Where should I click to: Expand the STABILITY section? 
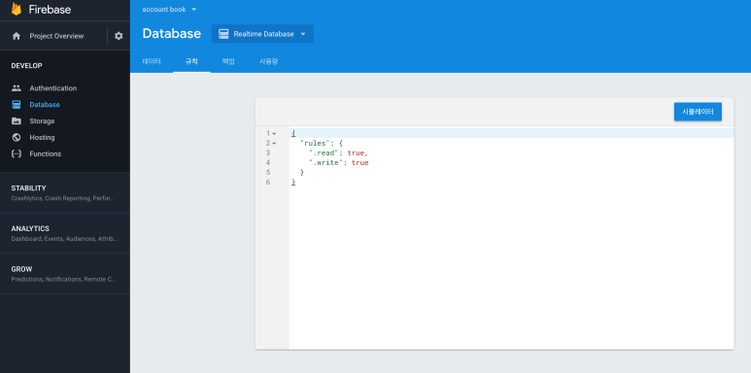pos(65,192)
